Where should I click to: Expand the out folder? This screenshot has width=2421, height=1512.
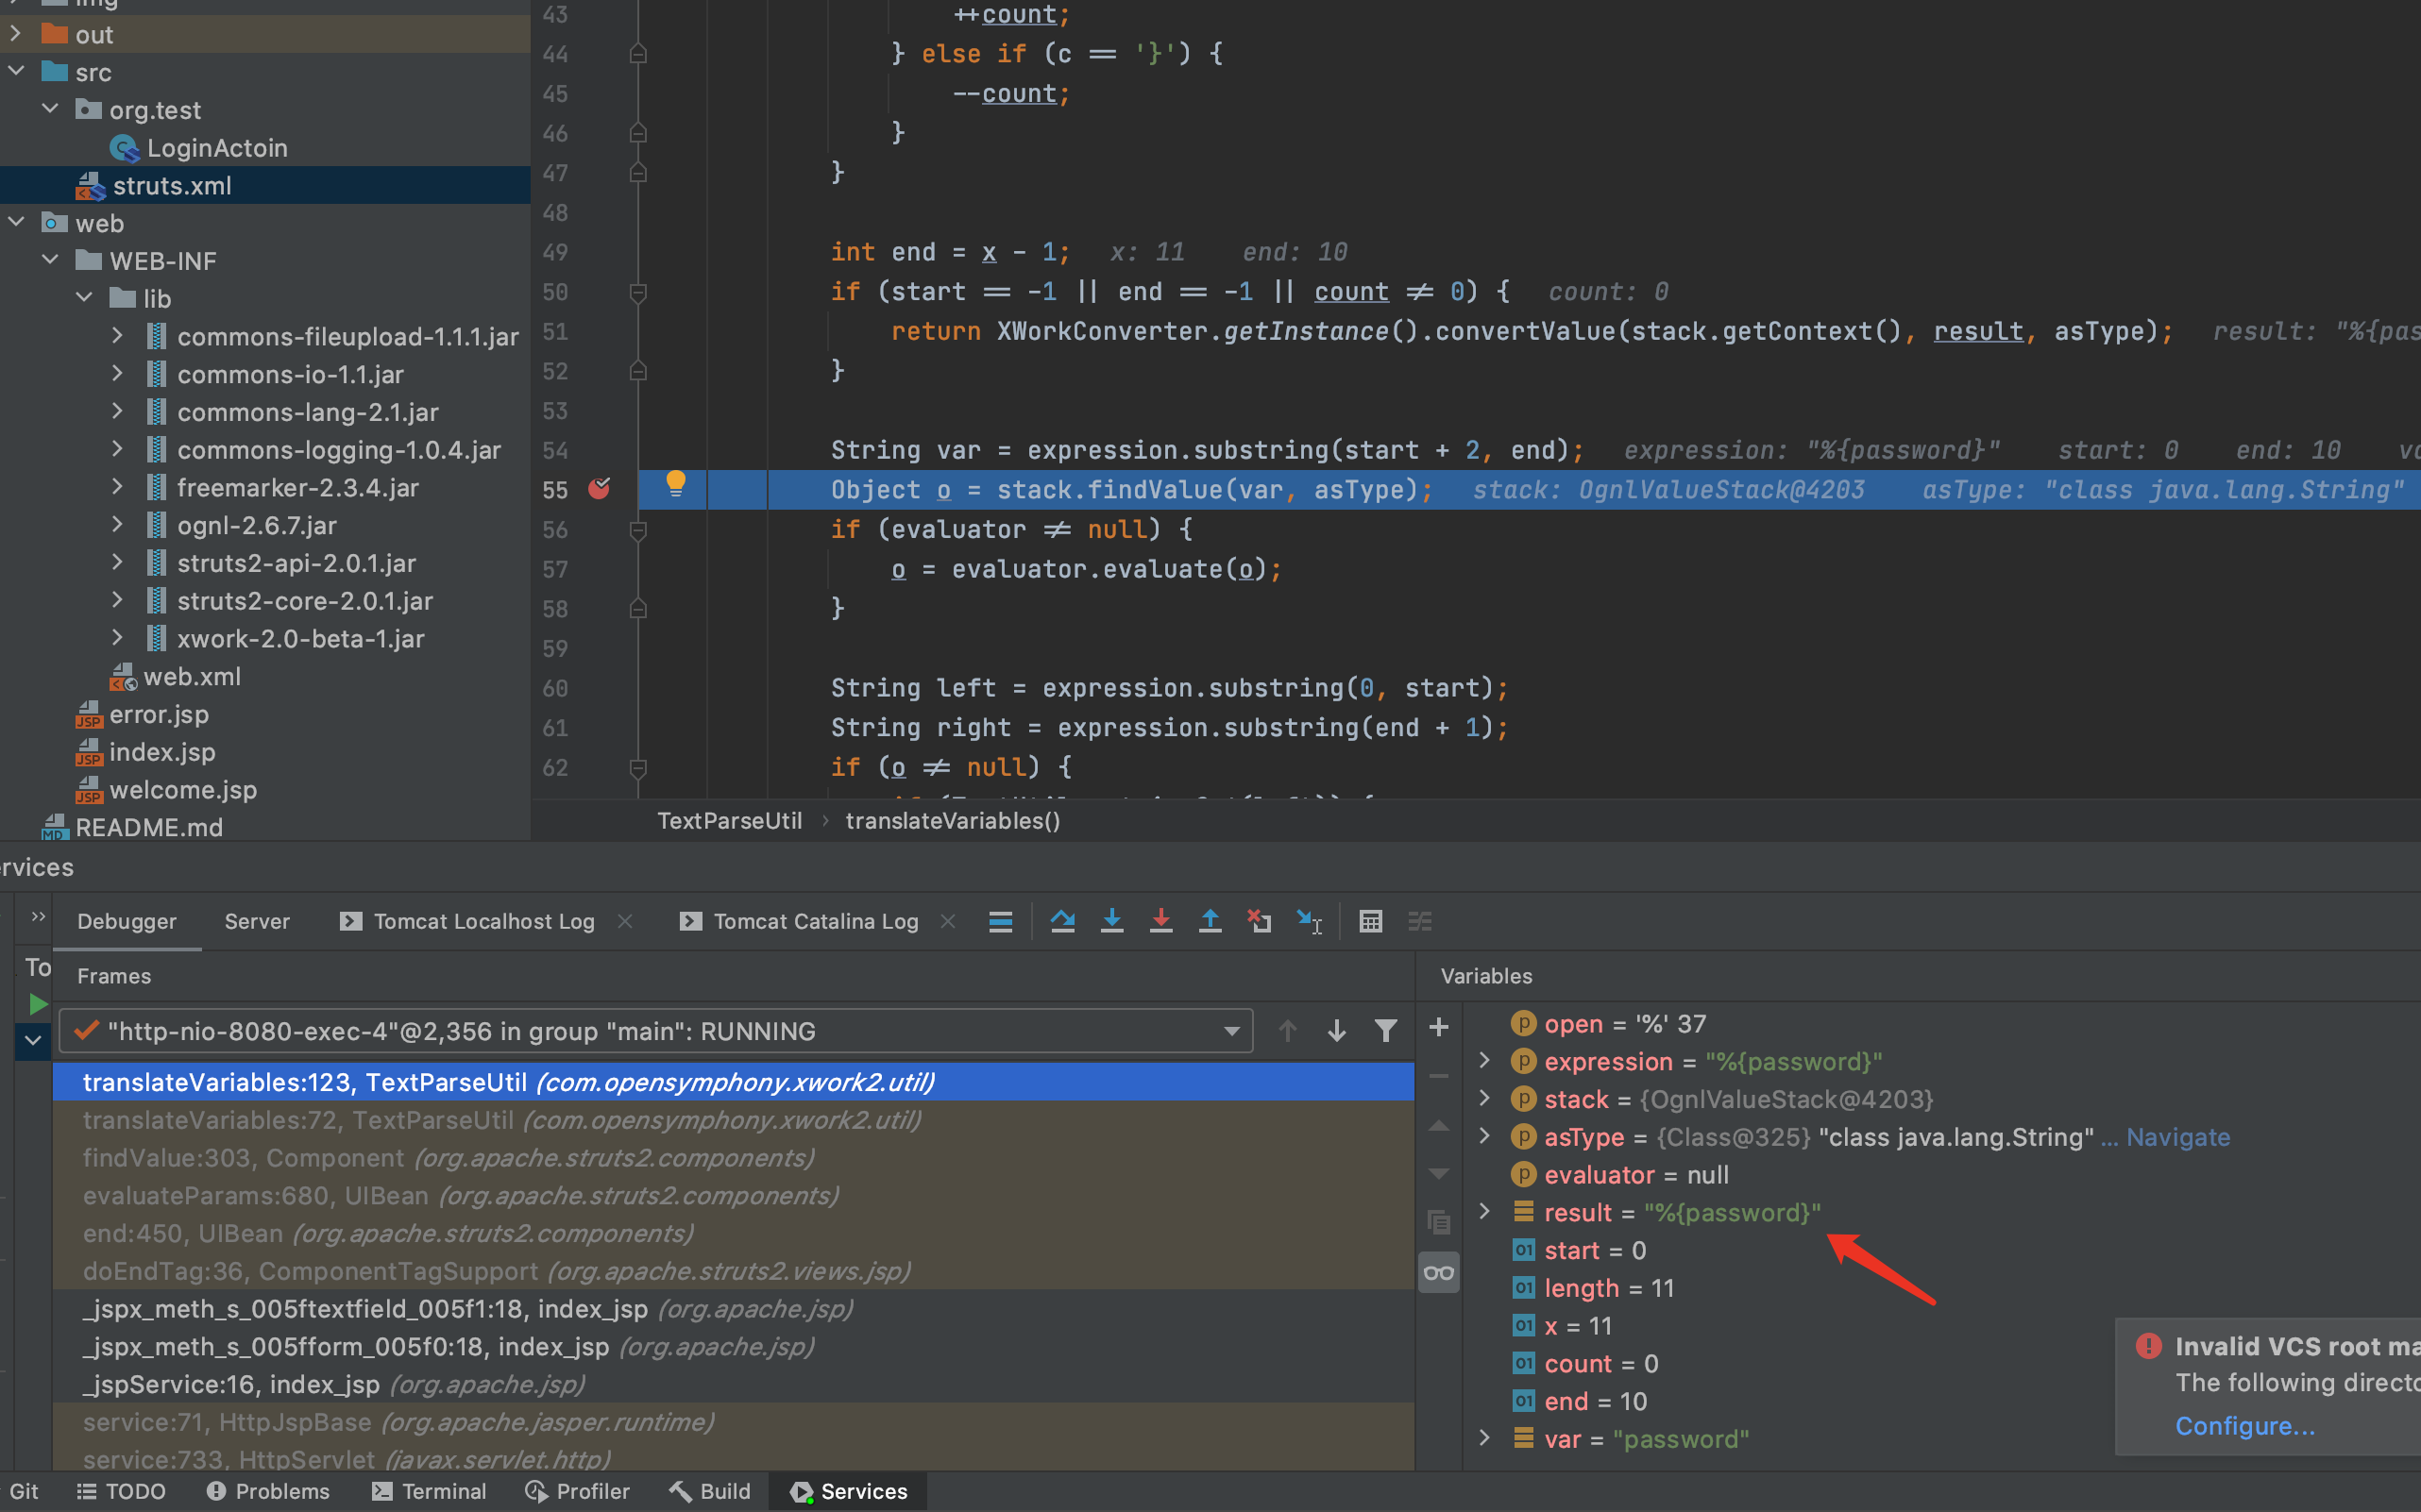(x=16, y=34)
